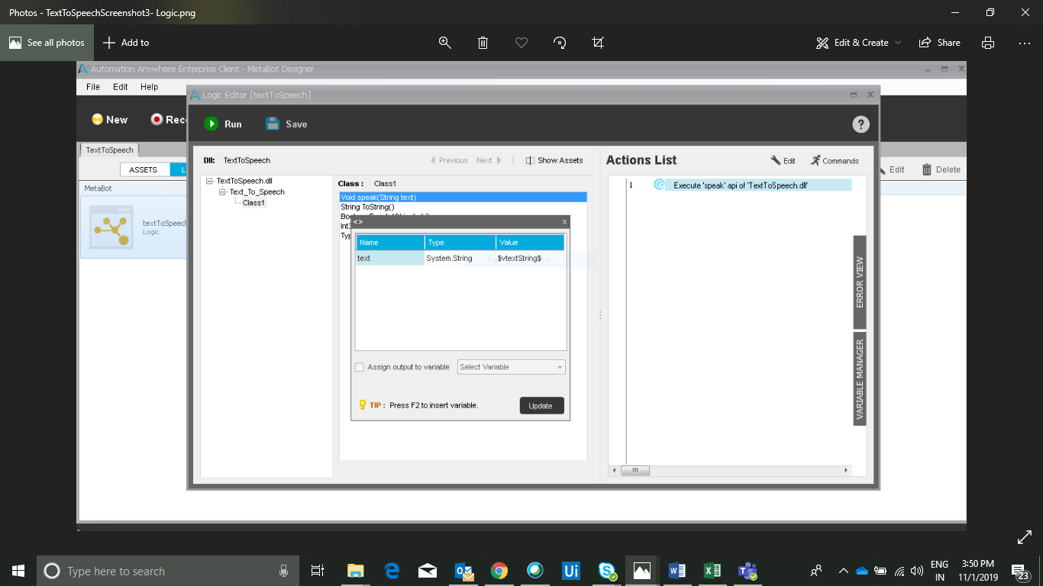Click the action icon beside Execute 'speak' row

click(x=660, y=185)
